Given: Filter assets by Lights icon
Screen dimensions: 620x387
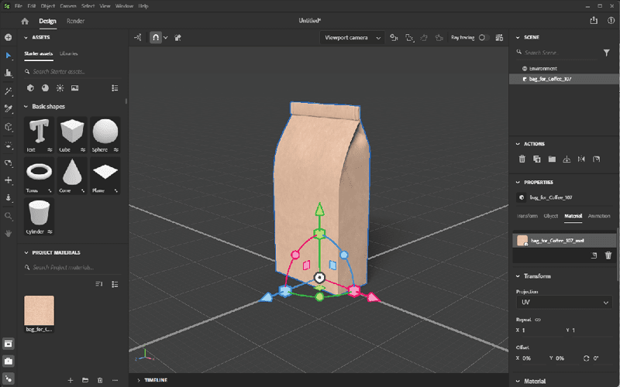Looking at the screenshot, I should point(60,88).
